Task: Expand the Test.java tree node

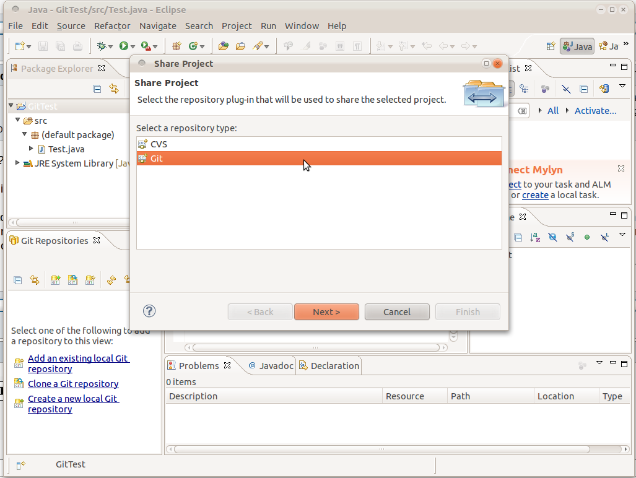Action: (31, 149)
